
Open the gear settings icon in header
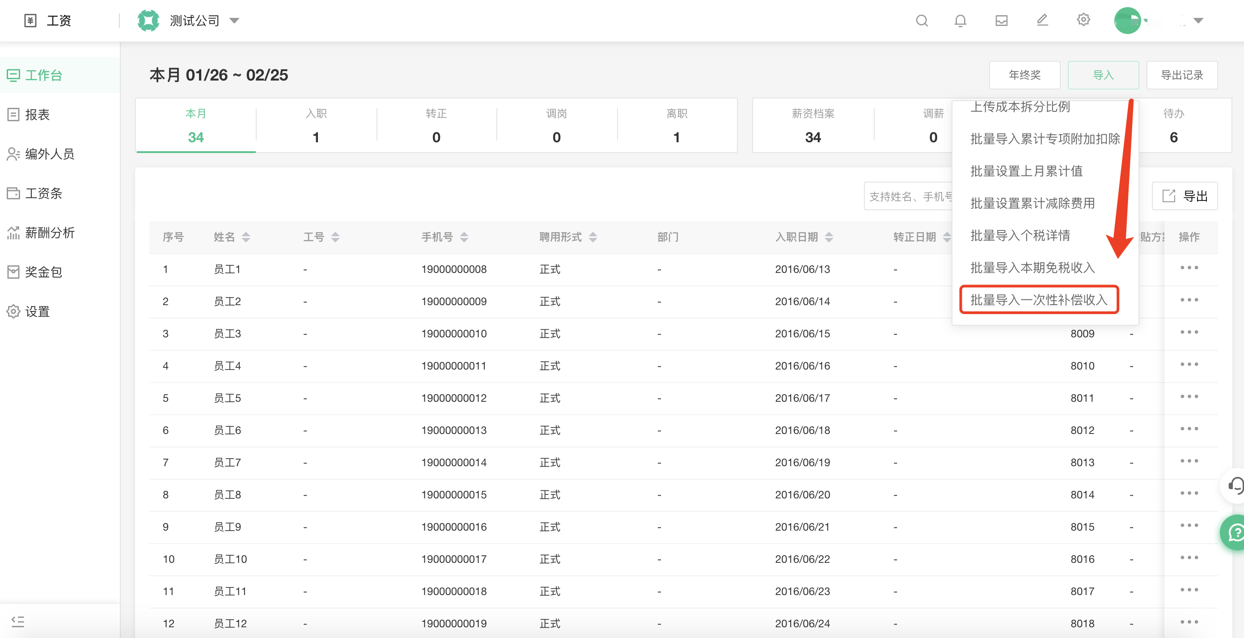[x=1083, y=20]
